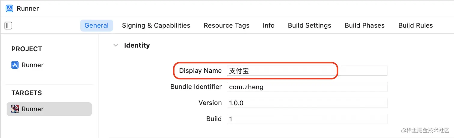The image size is (454, 138).
Task: Click the Runner app icon in title bar
Action: pos(9,8)
